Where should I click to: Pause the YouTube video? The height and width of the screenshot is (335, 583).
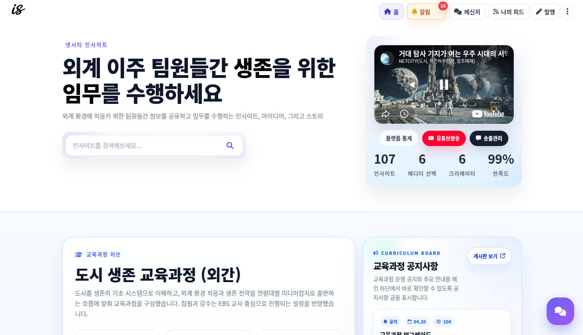(444, 84)
